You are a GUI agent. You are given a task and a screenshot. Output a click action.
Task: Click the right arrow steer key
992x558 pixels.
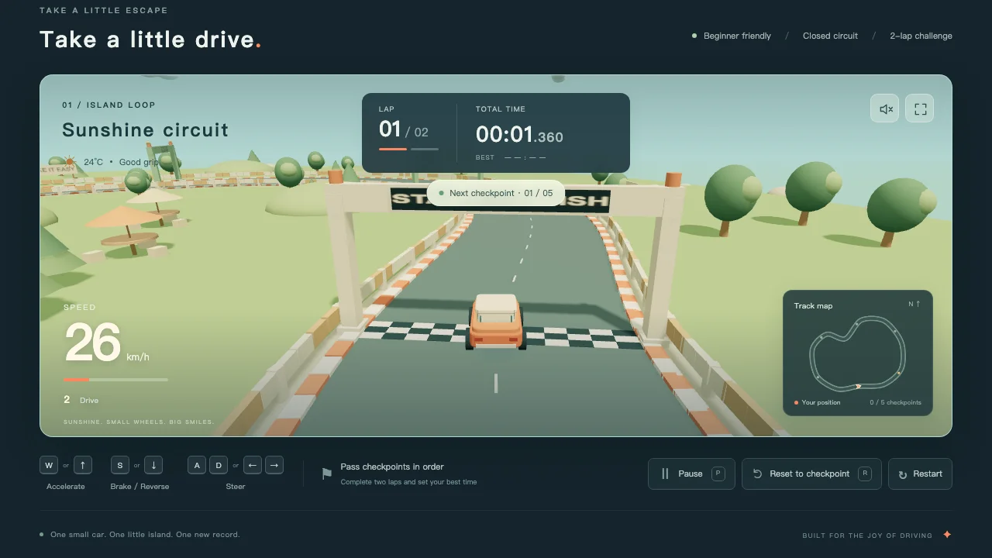(274, 465)
